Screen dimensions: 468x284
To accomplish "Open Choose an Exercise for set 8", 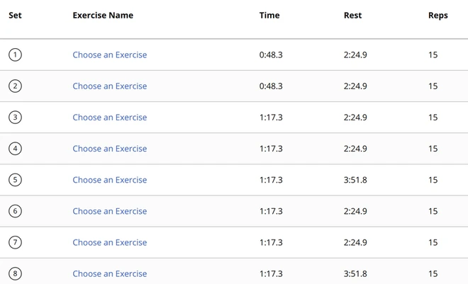I will coord(110,273).
